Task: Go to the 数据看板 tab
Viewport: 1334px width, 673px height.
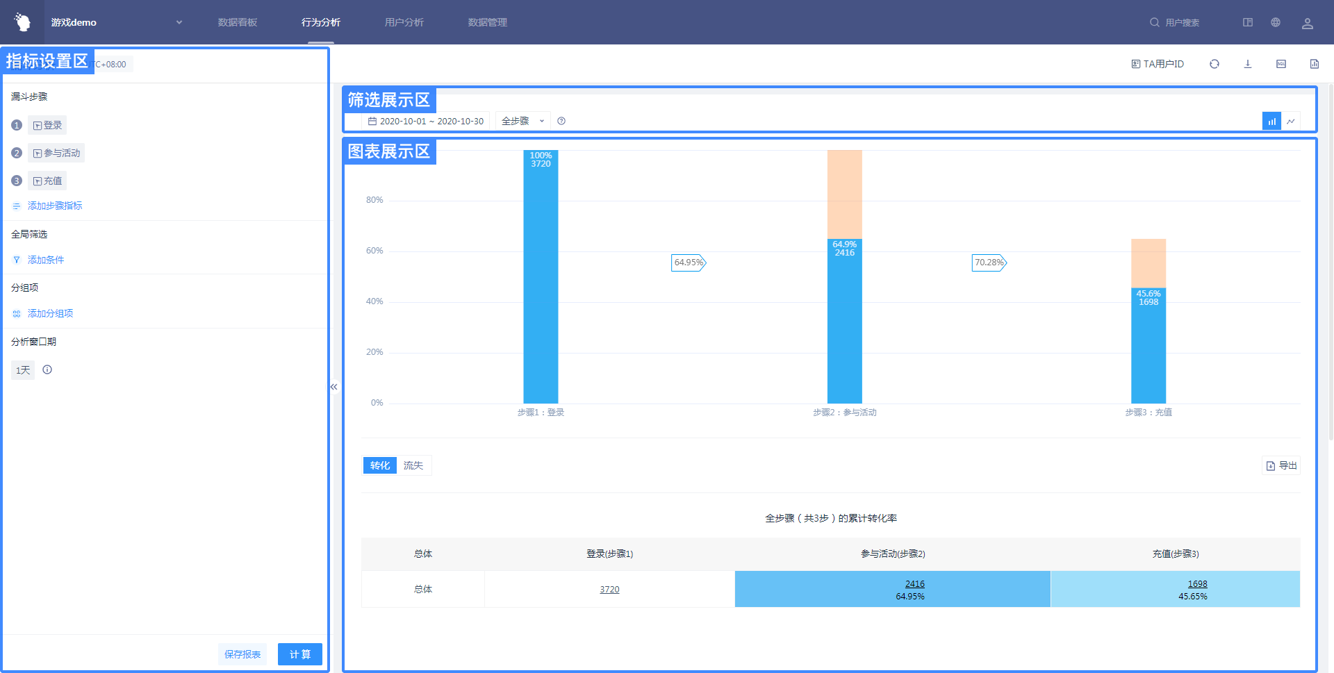Action: tap(237, 22)
